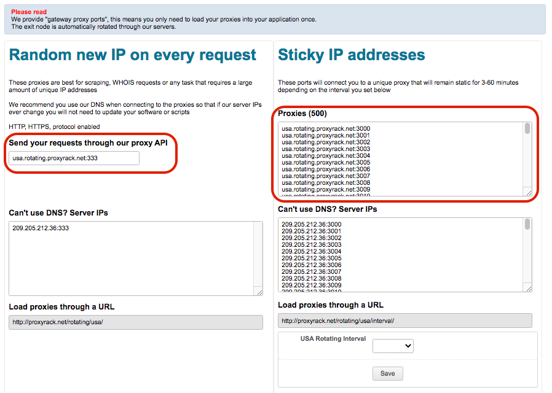Click resize grip of the sticky Server IPs box
This screenshot has width=552, height=393.
click(x=529, y=288)
